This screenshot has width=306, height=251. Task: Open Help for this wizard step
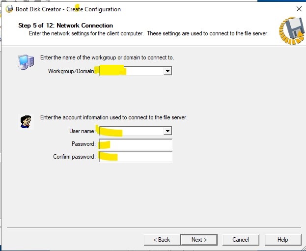(282, 240)
